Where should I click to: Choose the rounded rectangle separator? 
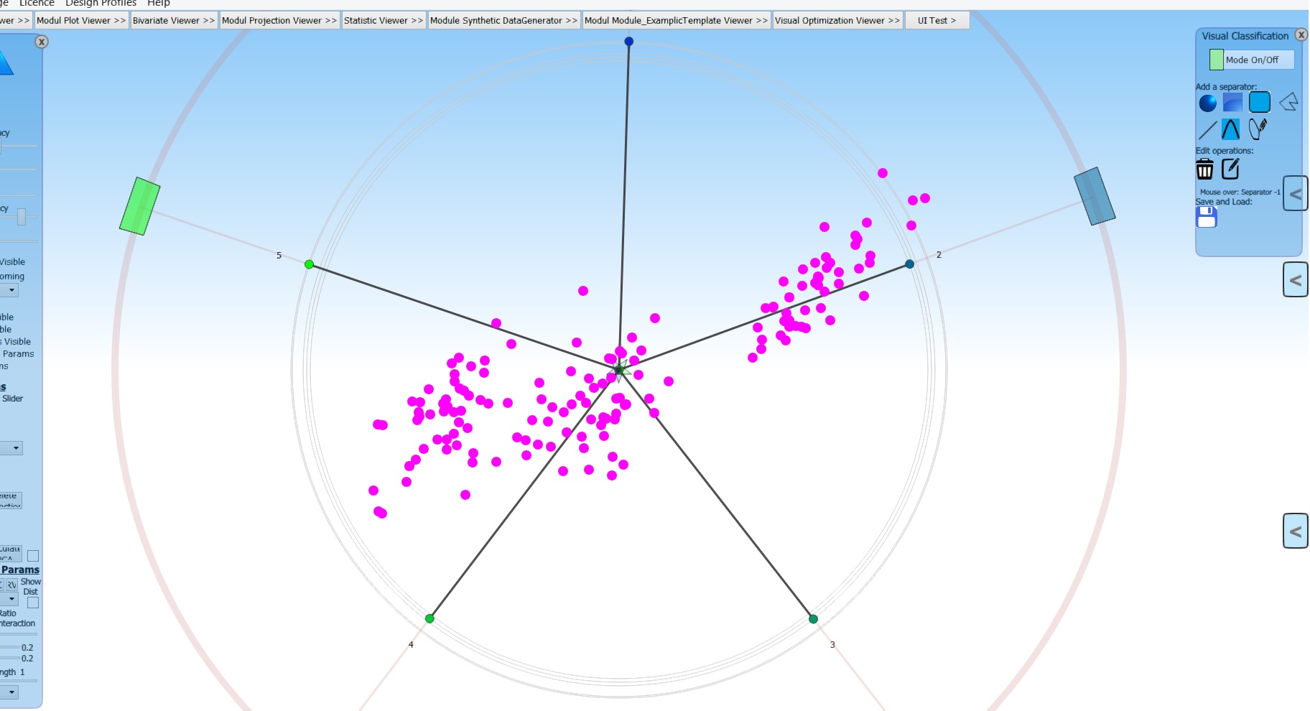[1259, 103]
